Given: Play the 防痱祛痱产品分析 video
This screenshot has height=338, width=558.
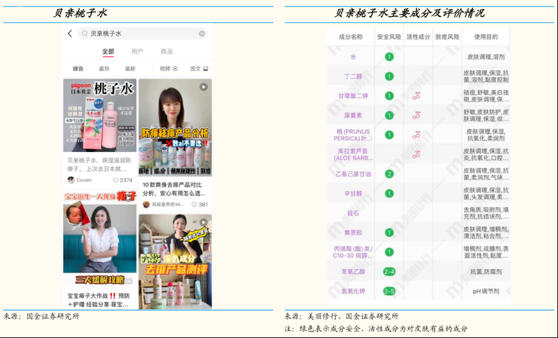Looking at the screenshot, I should [175, 126].
